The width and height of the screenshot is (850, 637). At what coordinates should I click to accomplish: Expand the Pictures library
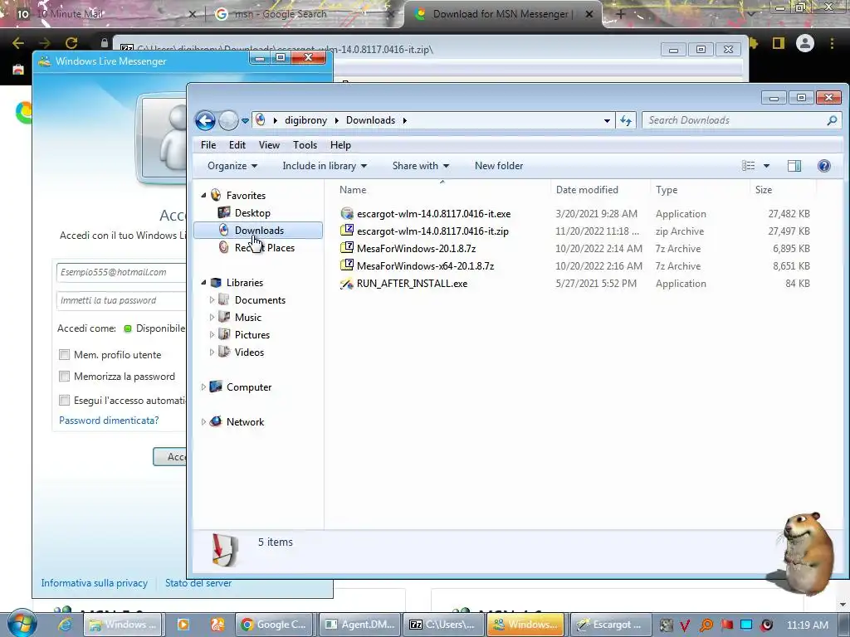212,335
